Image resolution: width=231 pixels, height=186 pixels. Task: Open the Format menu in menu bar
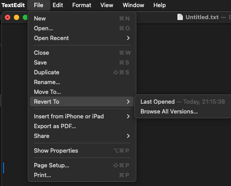coord(82,5)
